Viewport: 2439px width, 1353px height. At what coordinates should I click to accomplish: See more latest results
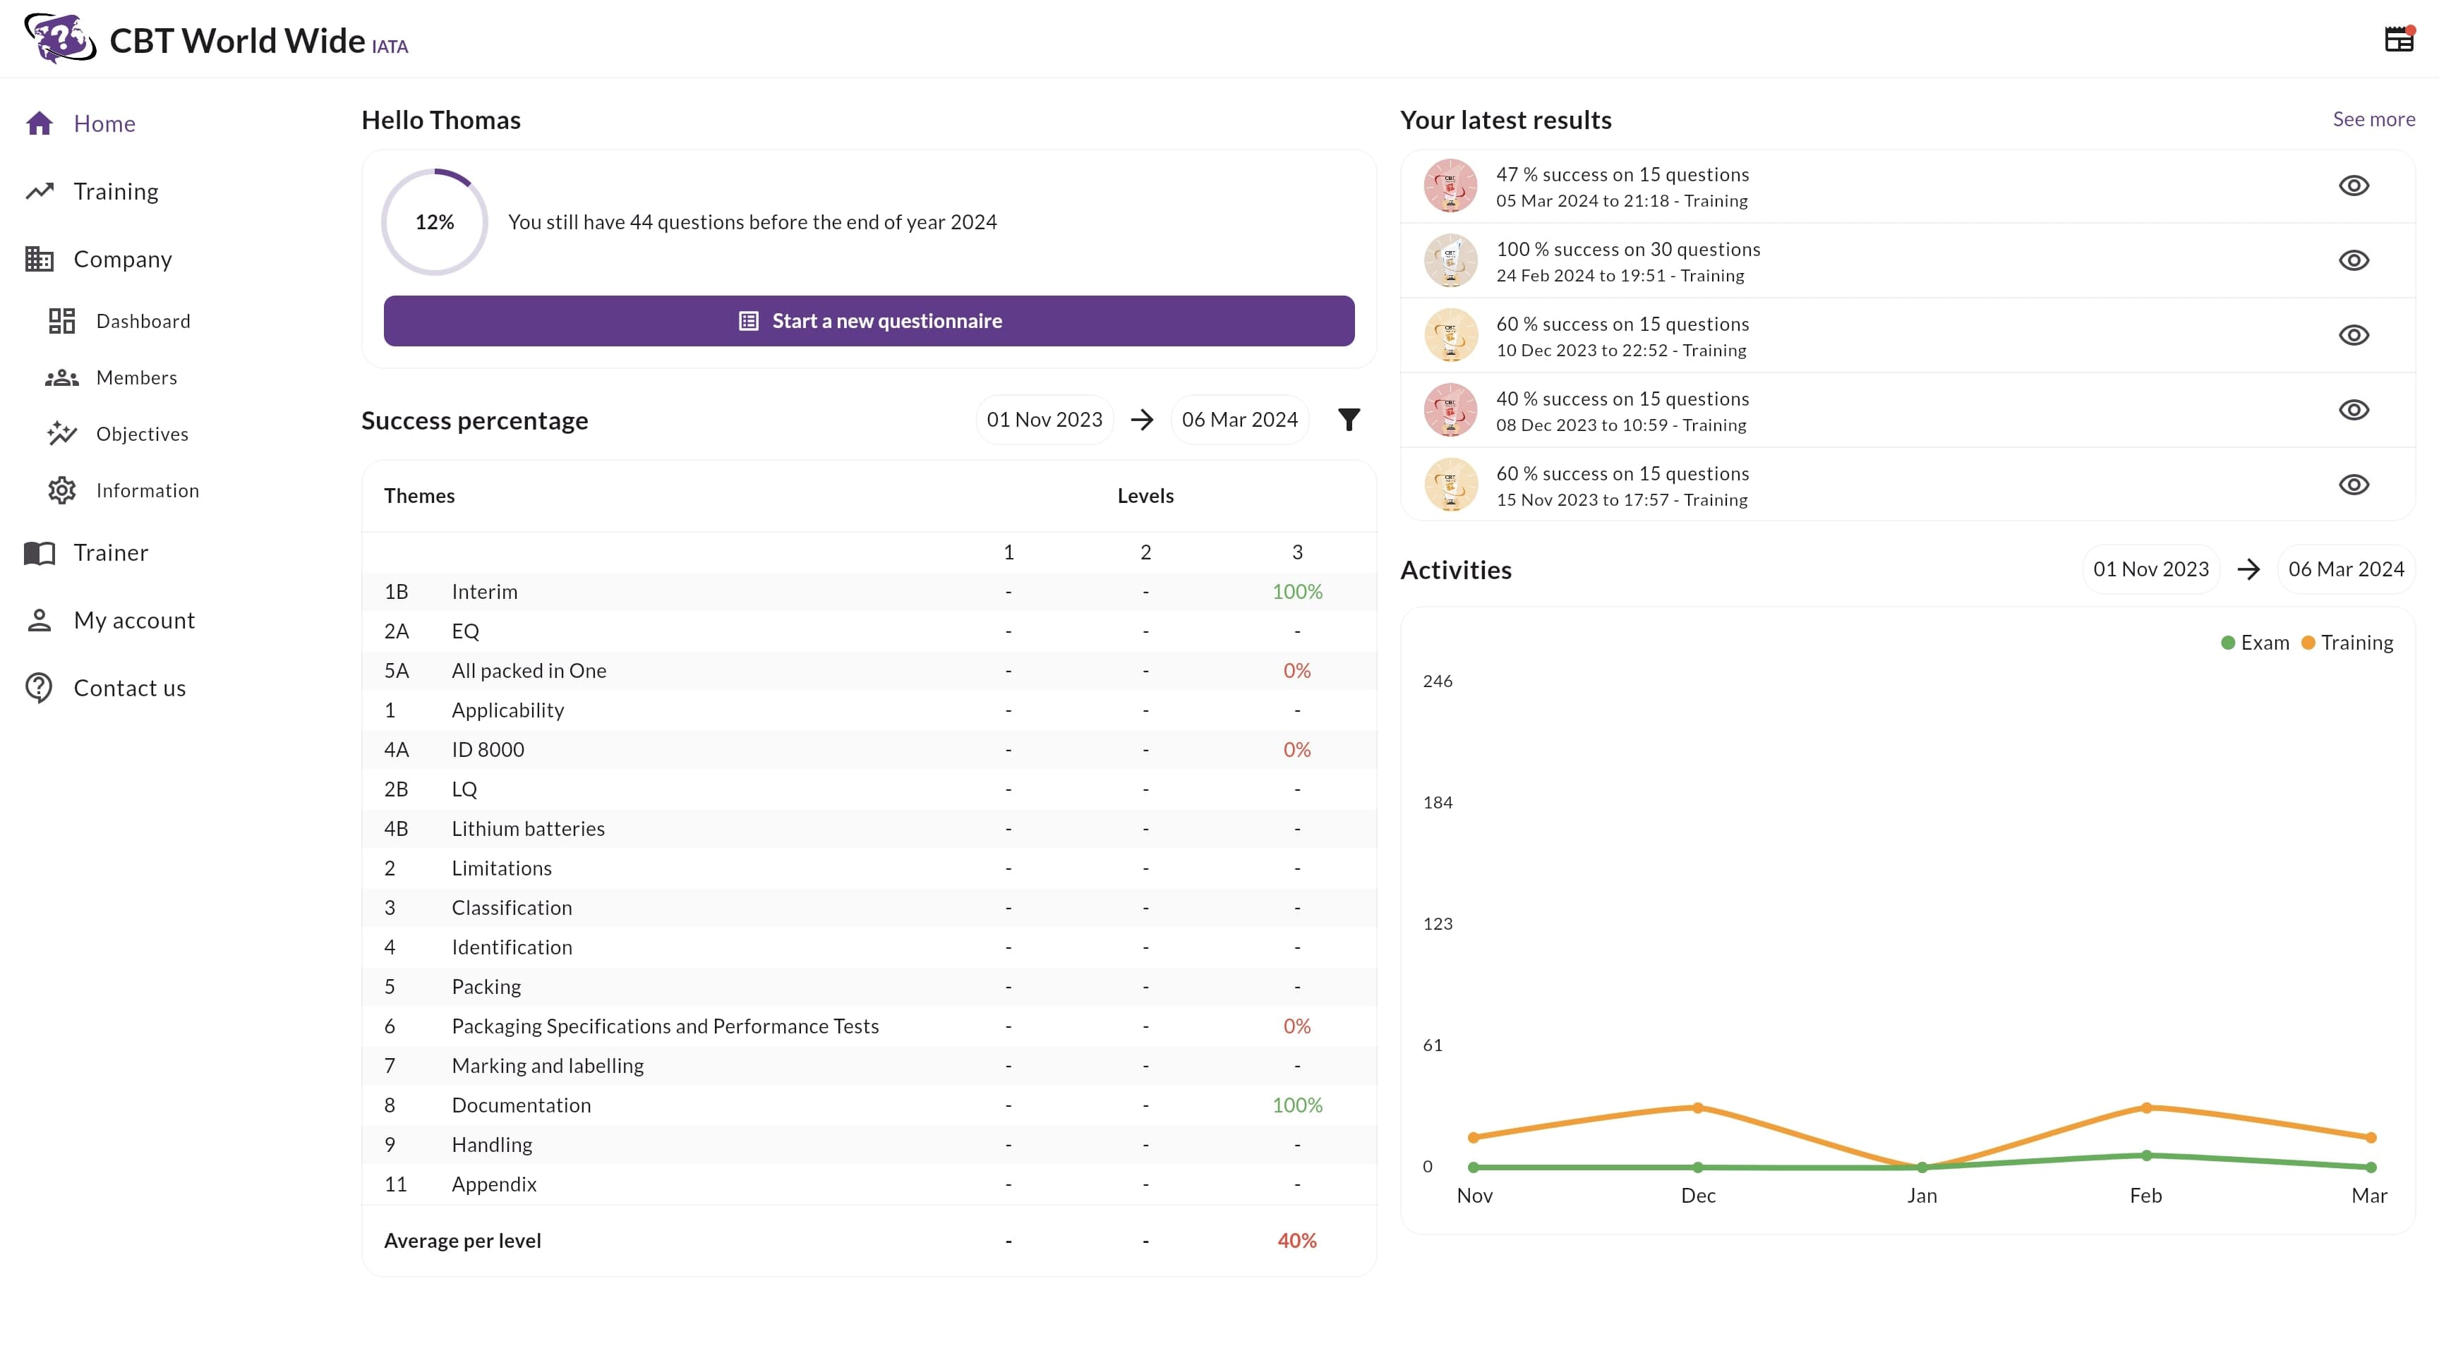point(2373,119)
